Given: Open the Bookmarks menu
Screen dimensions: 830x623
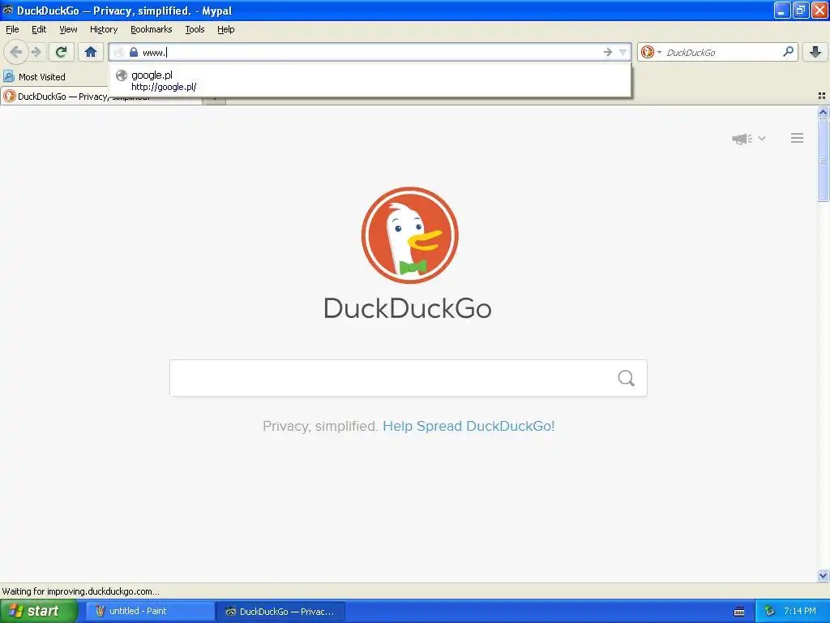Looking at the screenshot, I should pyautogui.click(x=152, y=29).
